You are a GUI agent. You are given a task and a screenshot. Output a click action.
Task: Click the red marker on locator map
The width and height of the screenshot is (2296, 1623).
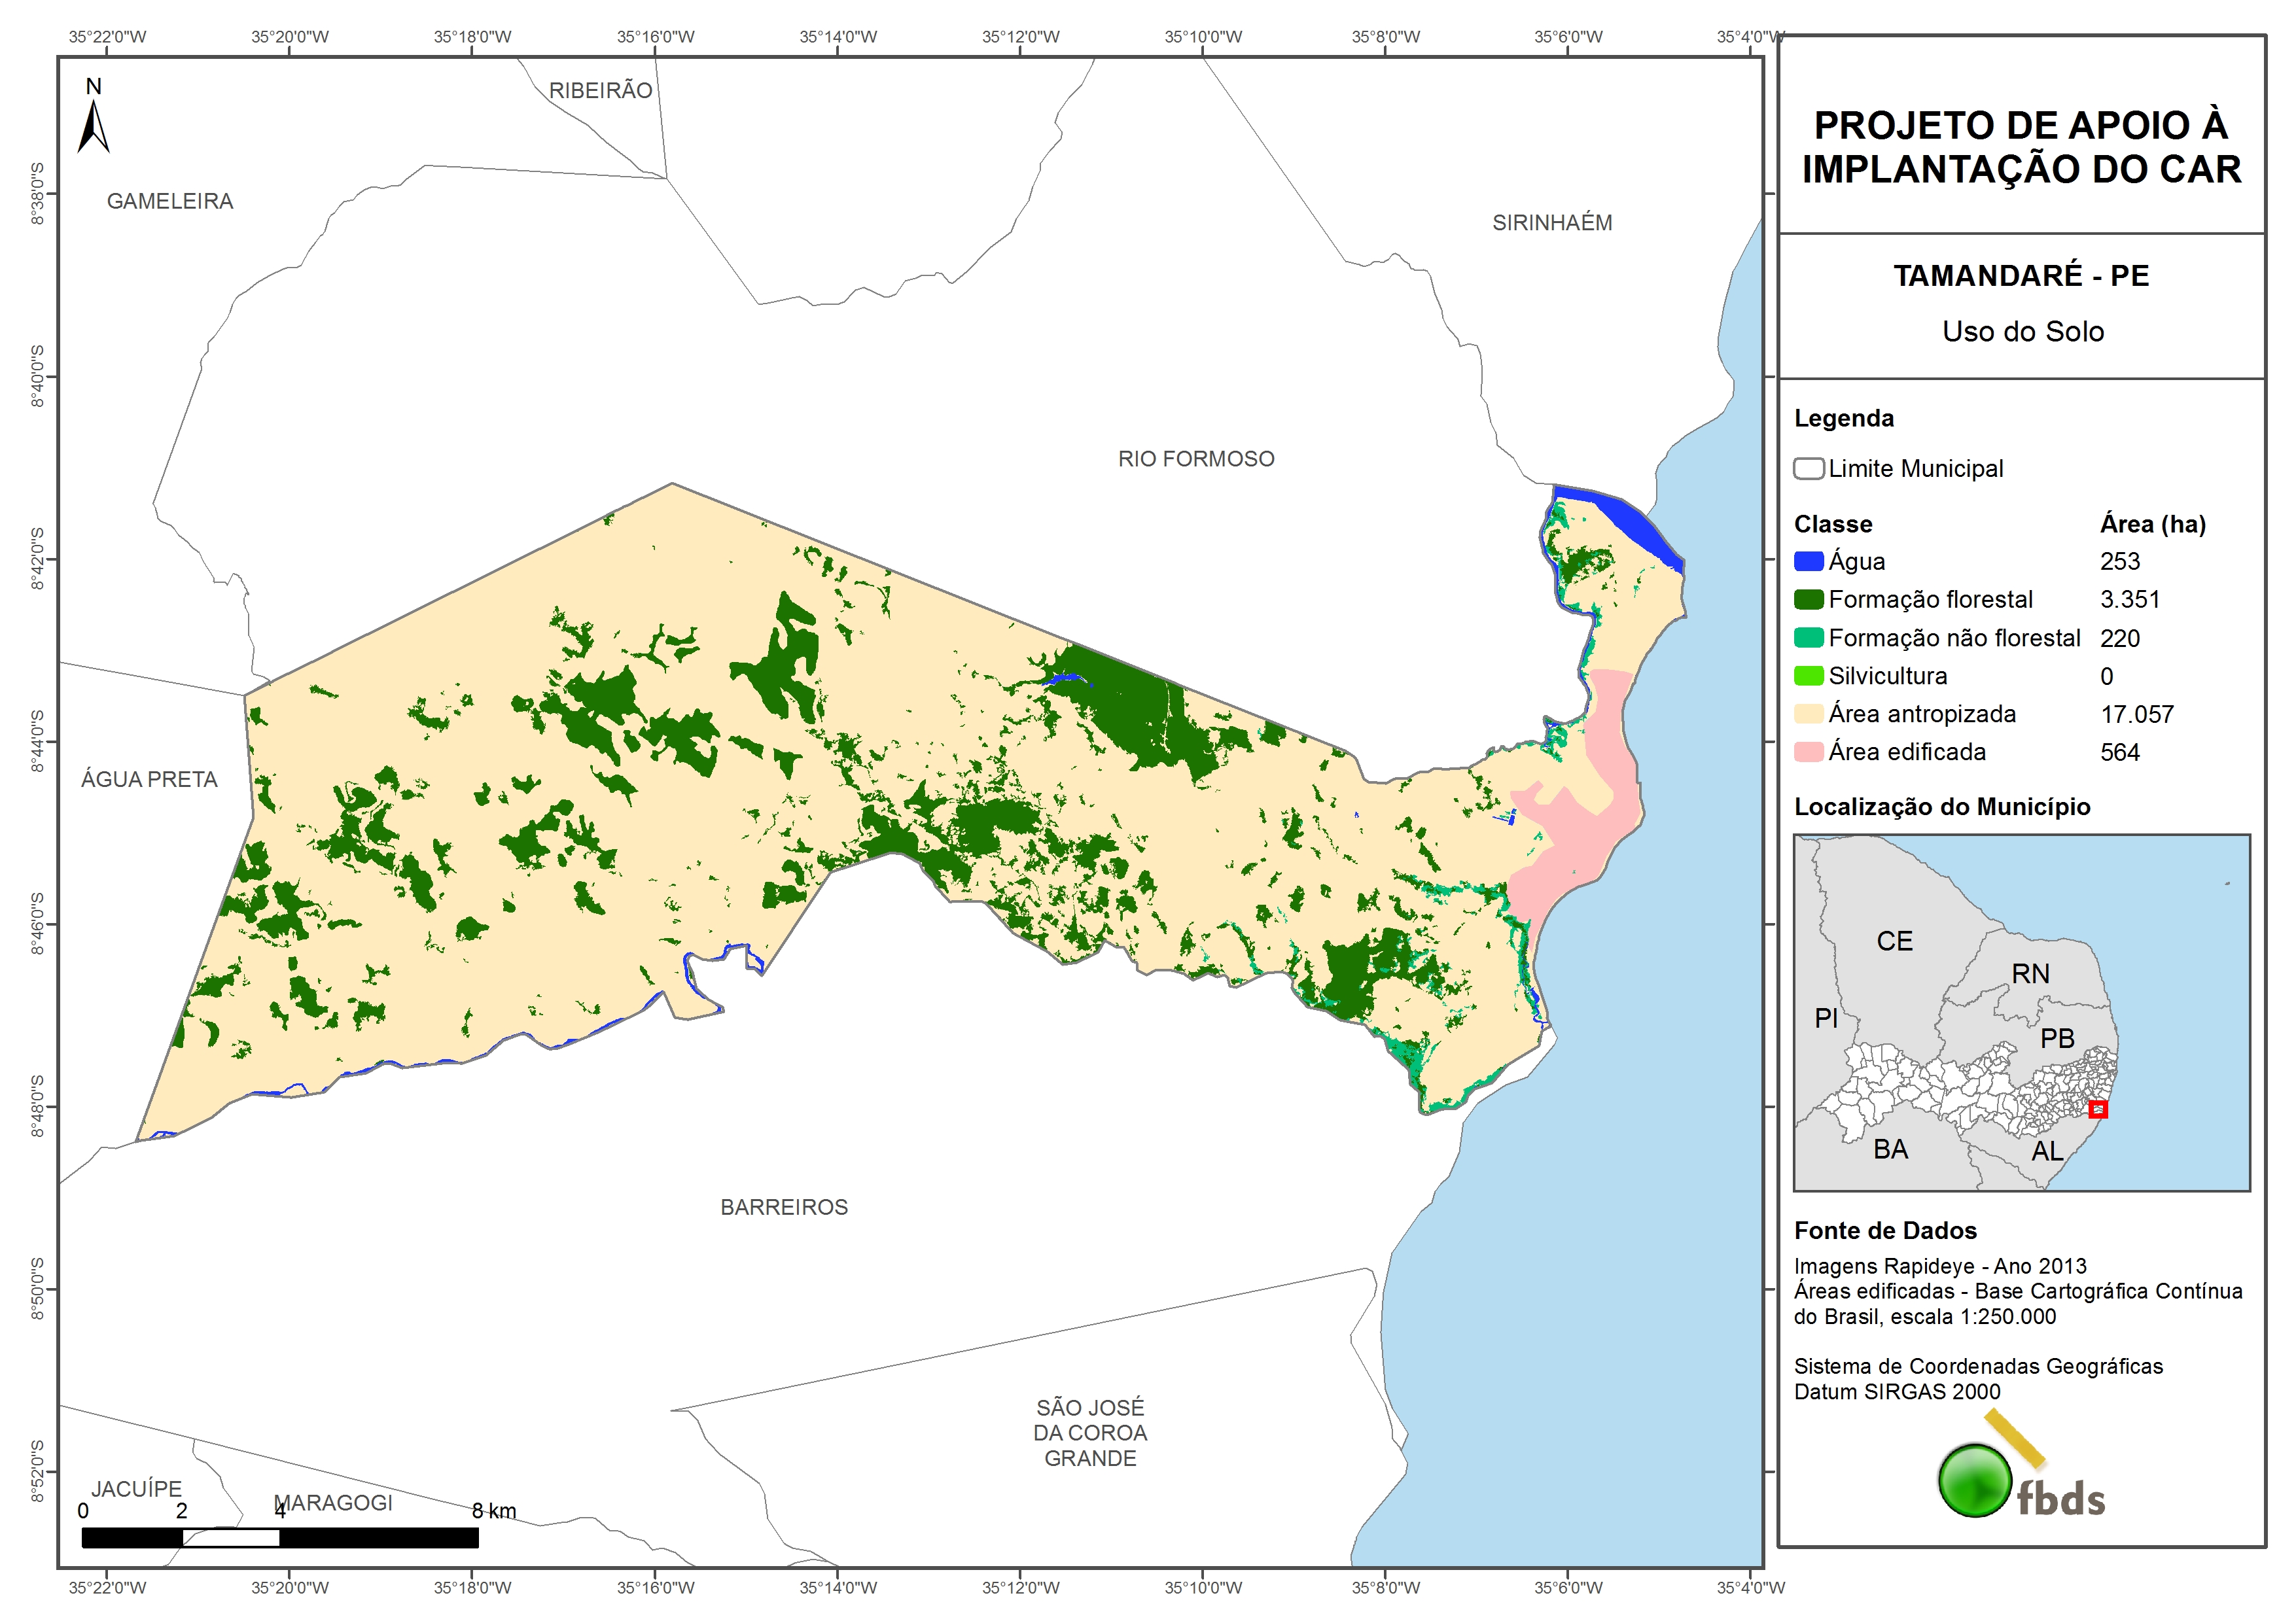pos(2098,1108)
